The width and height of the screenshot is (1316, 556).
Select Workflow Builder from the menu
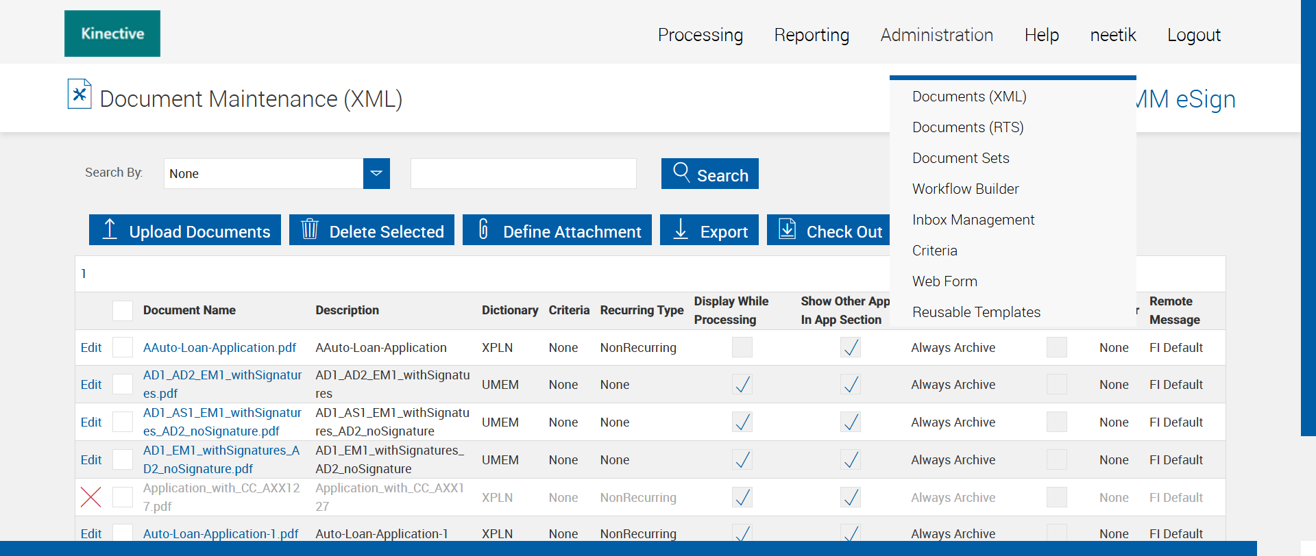click(965, 189)
